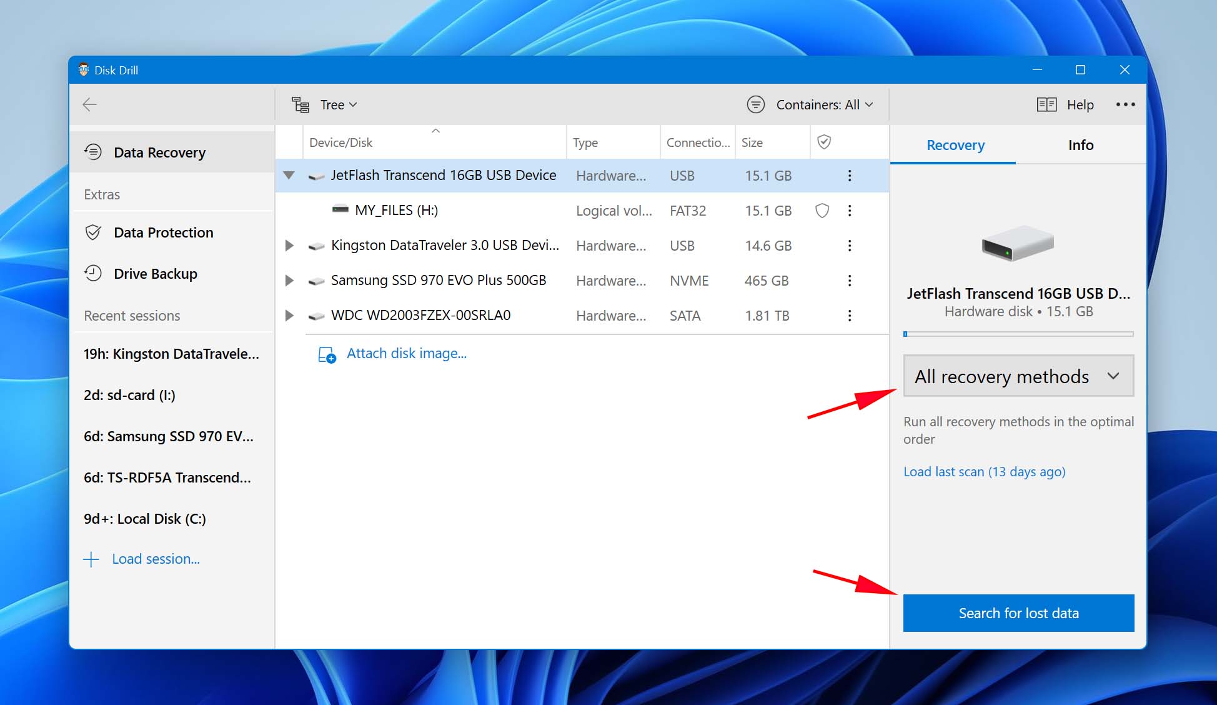Open recent session 9d+: Local Disk (C:)
The height and width of the screenshot is (705, 1217).
(144, 519)
